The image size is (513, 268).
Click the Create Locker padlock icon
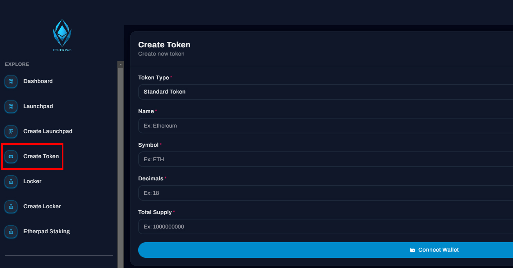(x=11, y=207)
